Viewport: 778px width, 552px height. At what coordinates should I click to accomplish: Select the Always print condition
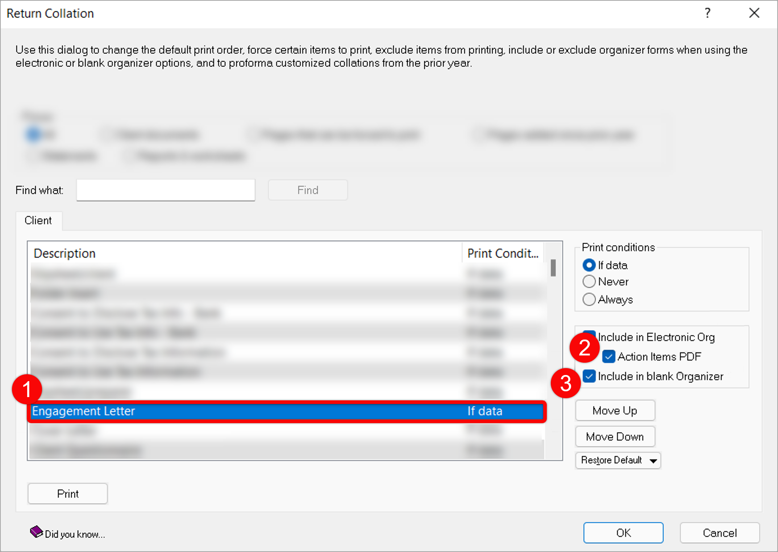click(589, 299)
